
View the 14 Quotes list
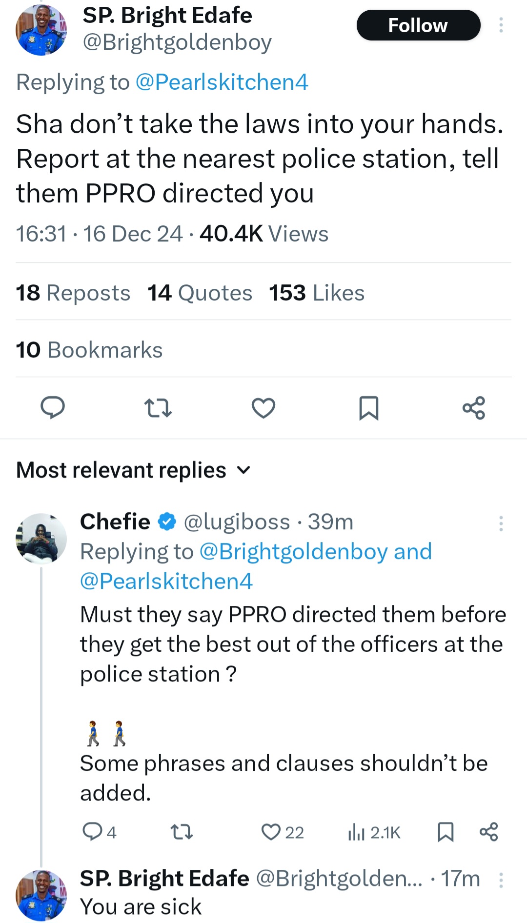pyautogui.click(x=200, y=293)
